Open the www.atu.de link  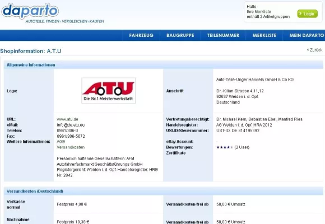click(67, 119)
